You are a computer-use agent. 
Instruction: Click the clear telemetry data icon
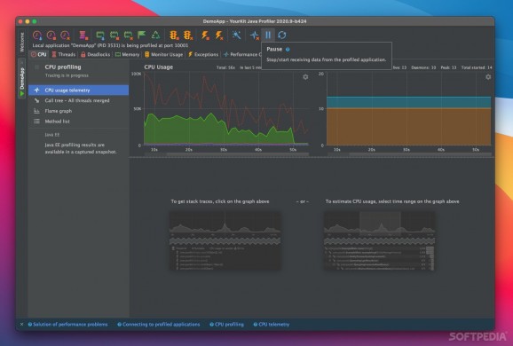(x=254, y=35)
